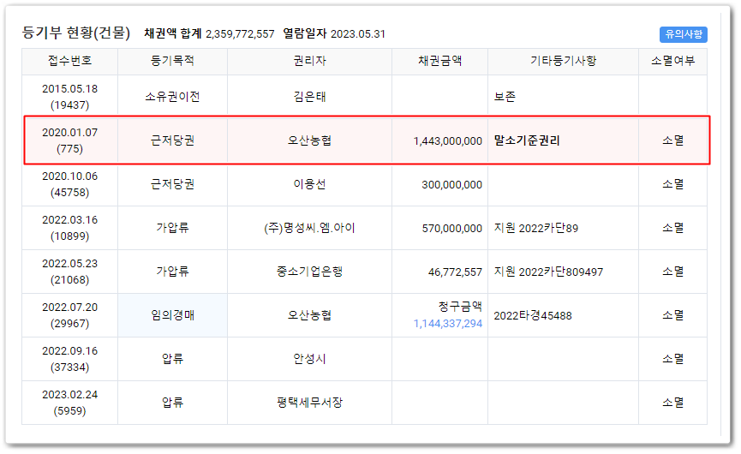Click the 권리자 column header
The image size is (741, 454).
309,61
